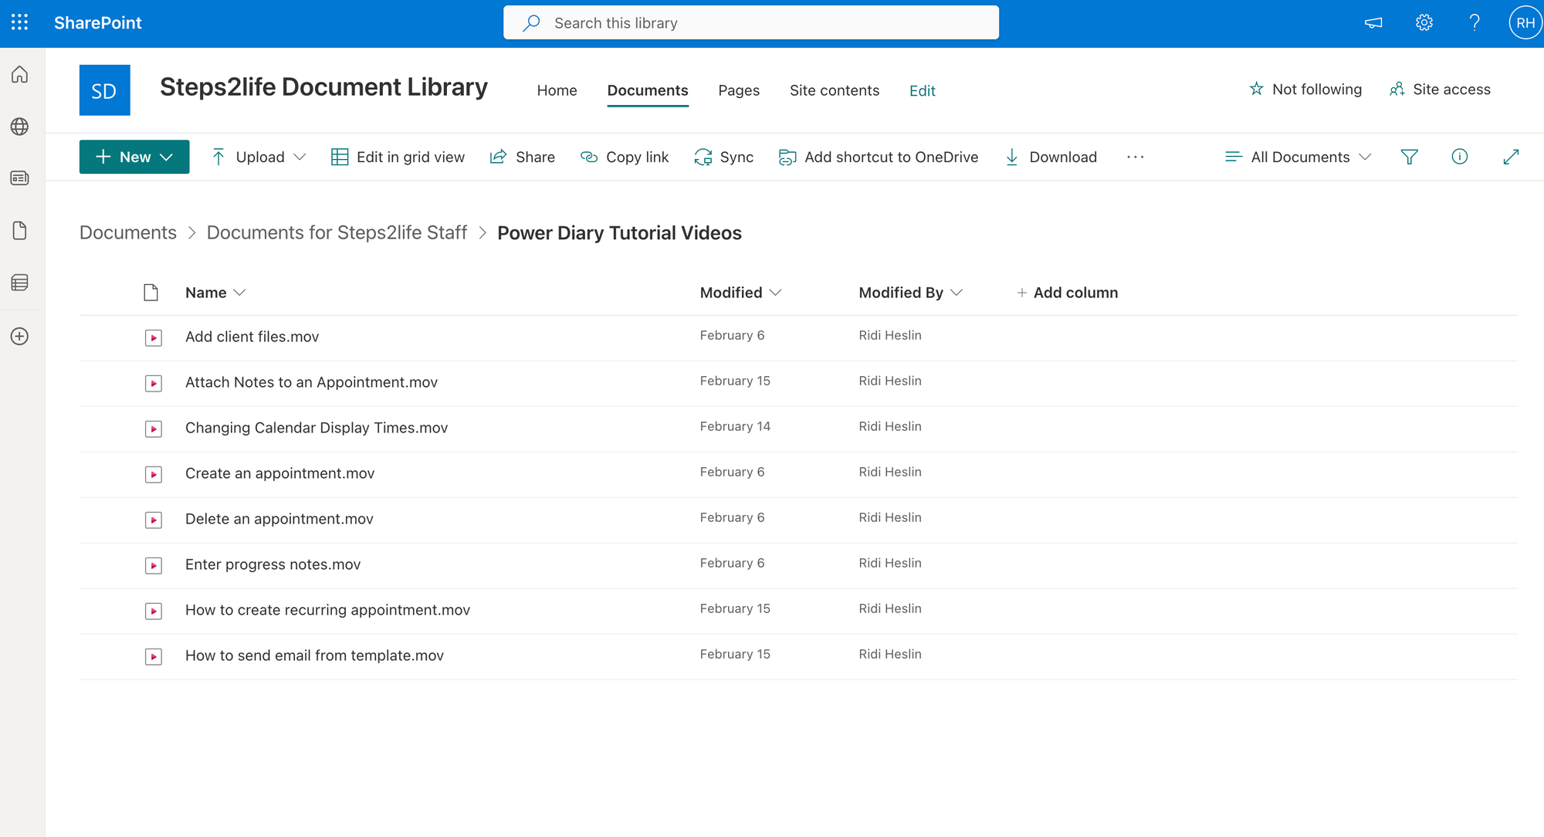Viewport: 1544px width, 837px height.
Task: Click the SharePoint header link
Action: (98, 22)
